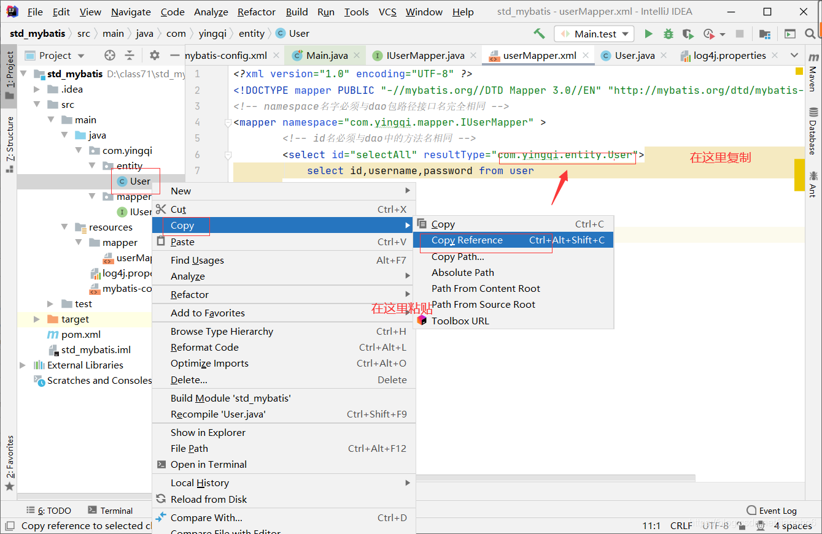Click the UTF-8 encoding widget
822x534 pixels.
coord(716,525)
